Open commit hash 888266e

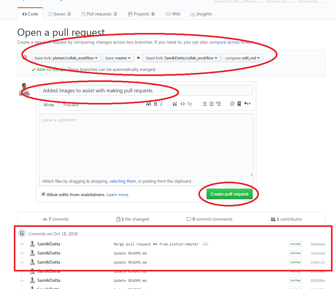[318, 281]
